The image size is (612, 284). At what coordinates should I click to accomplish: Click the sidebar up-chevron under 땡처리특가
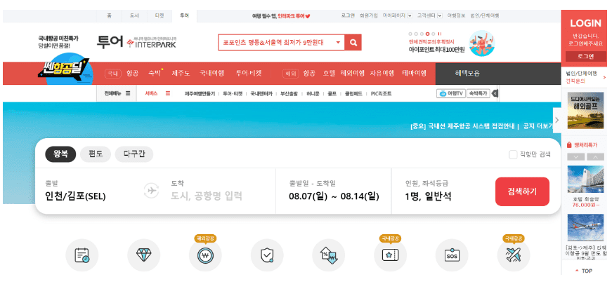pyautogui.click(x=595, y=156)
